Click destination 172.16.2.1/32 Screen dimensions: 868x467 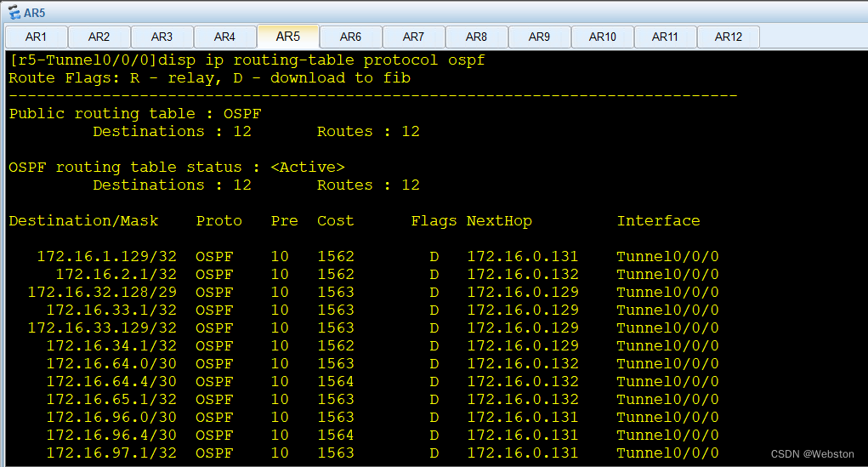(116, 274)
